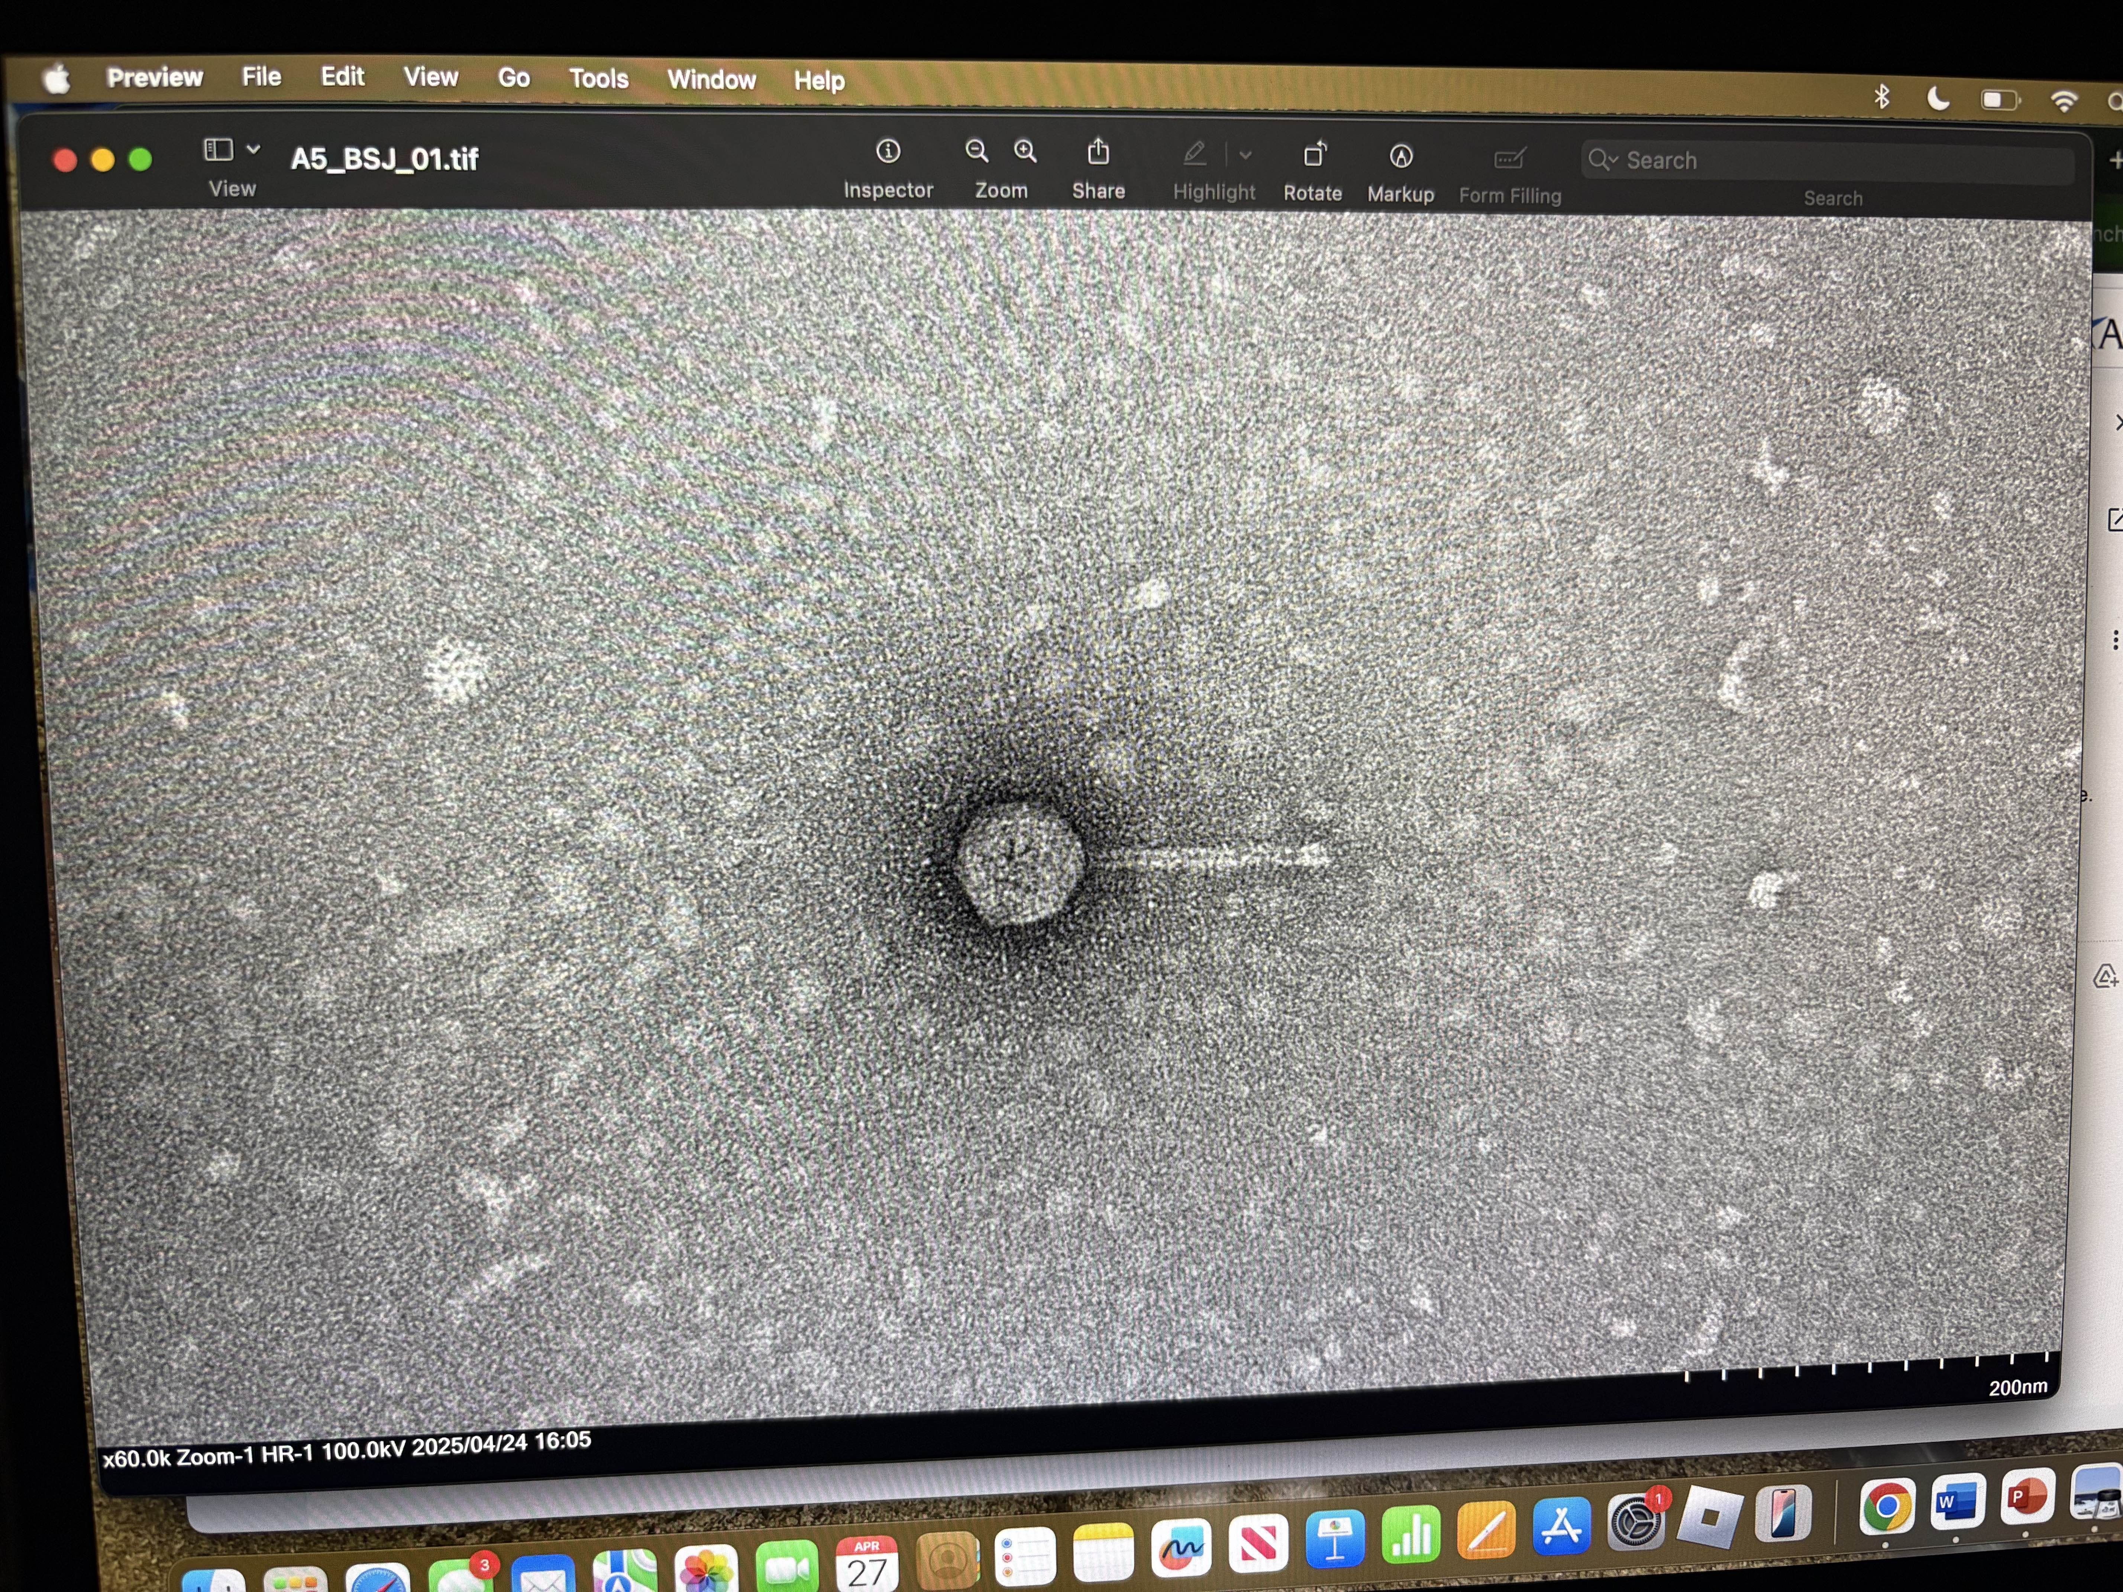Viewport: 2123px width, 1592px height.
Task: Click the A5_BSJ_01.tif window title
Action: [384, 158]
